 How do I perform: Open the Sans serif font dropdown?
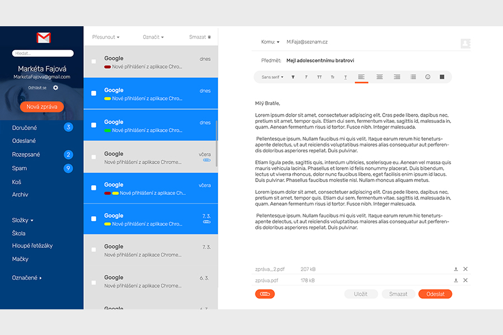pos(273,77)
